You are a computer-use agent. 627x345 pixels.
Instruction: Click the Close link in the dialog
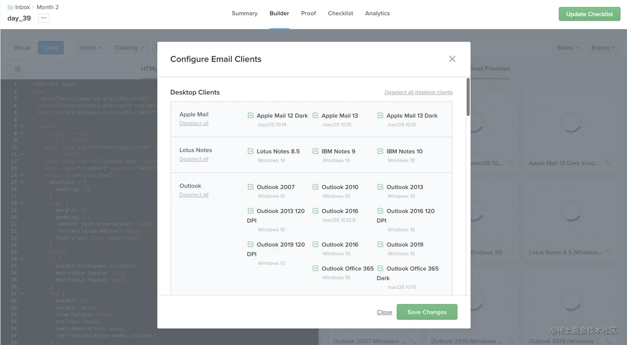(x=384, y=312)
